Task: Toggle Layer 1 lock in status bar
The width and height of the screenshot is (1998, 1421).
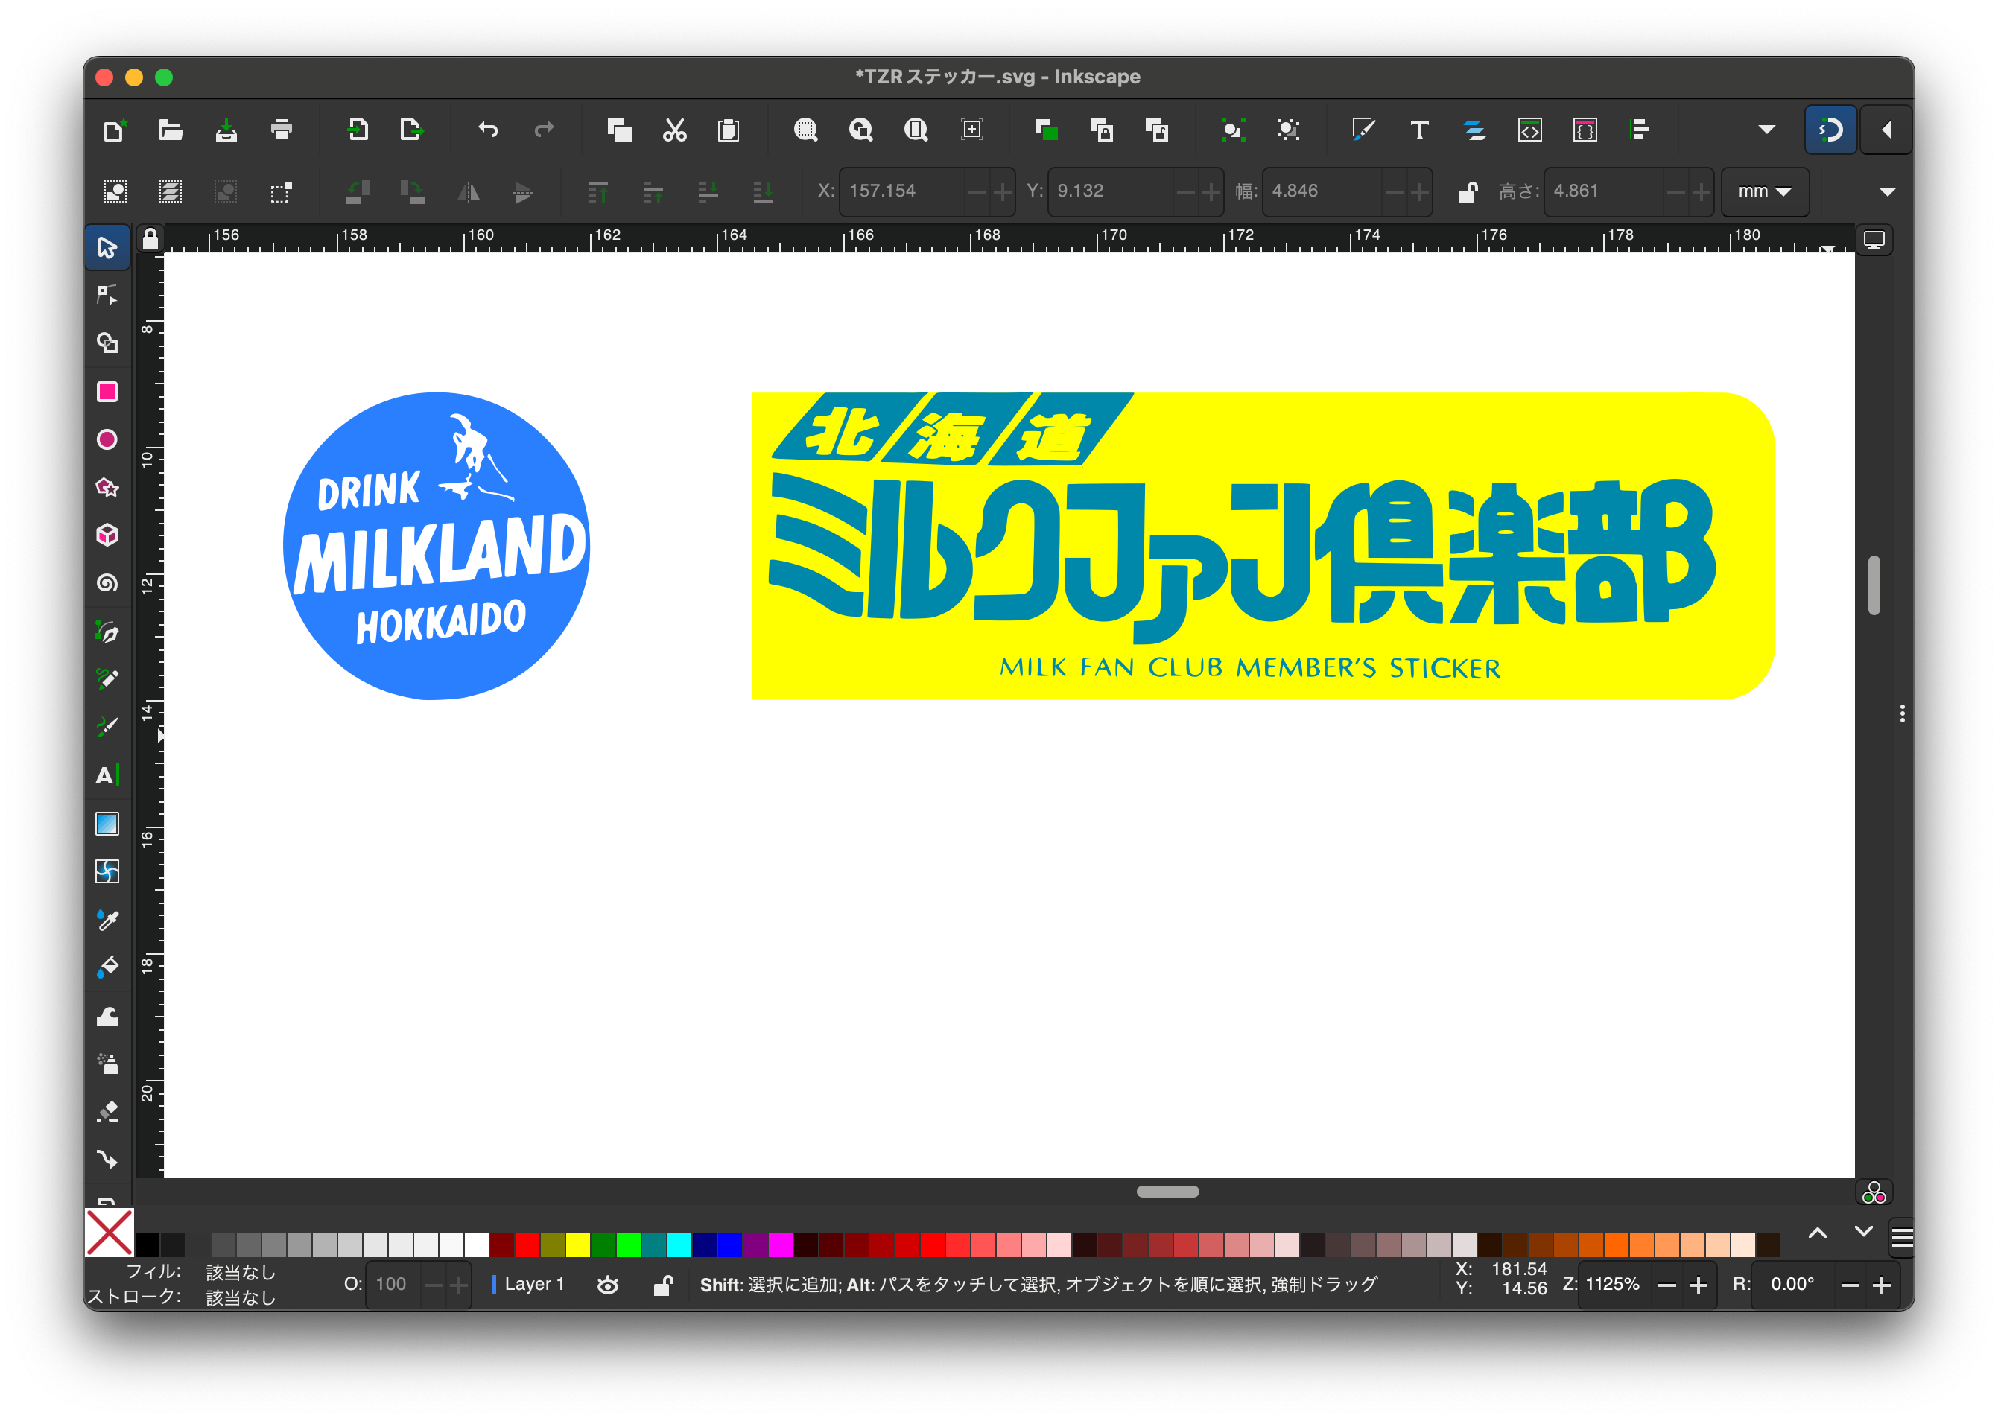Action: coord(663,1285)
